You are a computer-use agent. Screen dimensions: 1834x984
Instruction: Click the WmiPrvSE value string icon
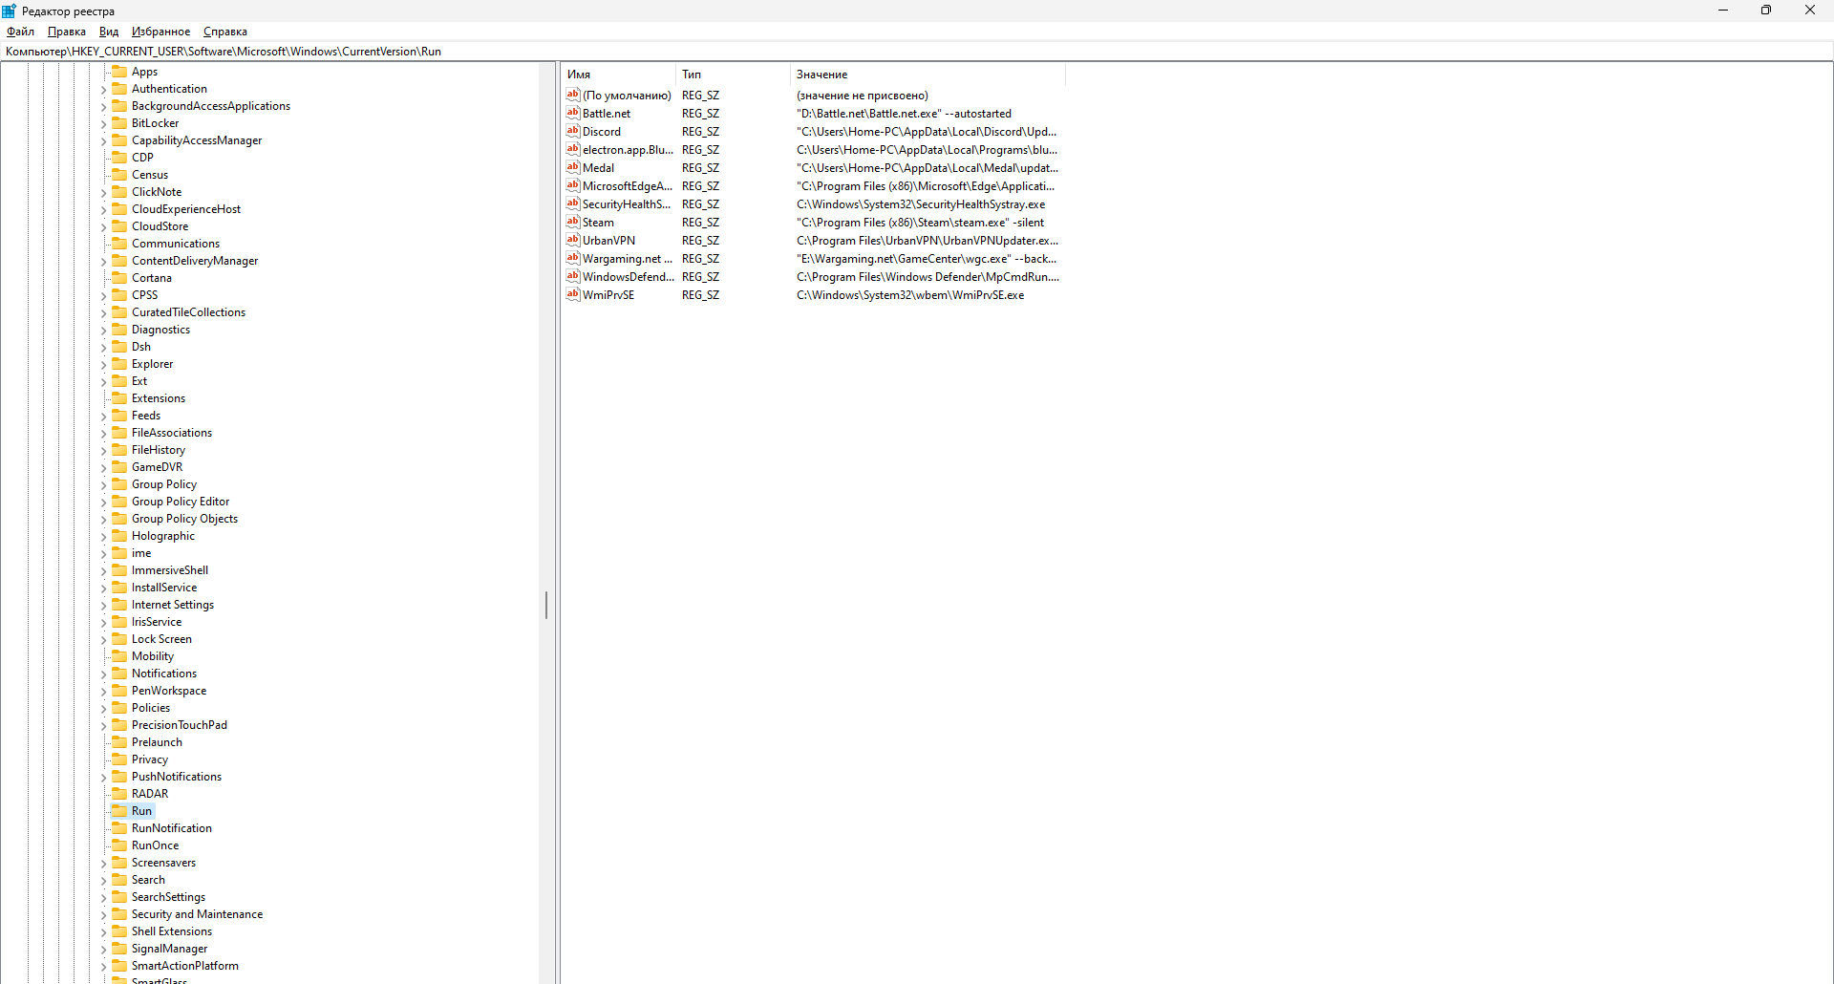[573, 294]
